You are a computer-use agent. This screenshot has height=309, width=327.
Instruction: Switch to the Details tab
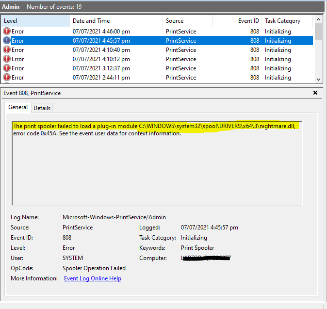point(42,108)
